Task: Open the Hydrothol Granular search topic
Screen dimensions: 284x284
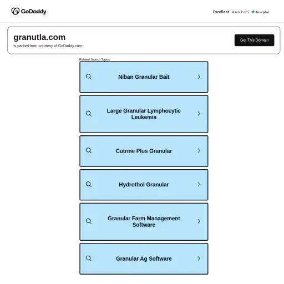Action: 144,185
